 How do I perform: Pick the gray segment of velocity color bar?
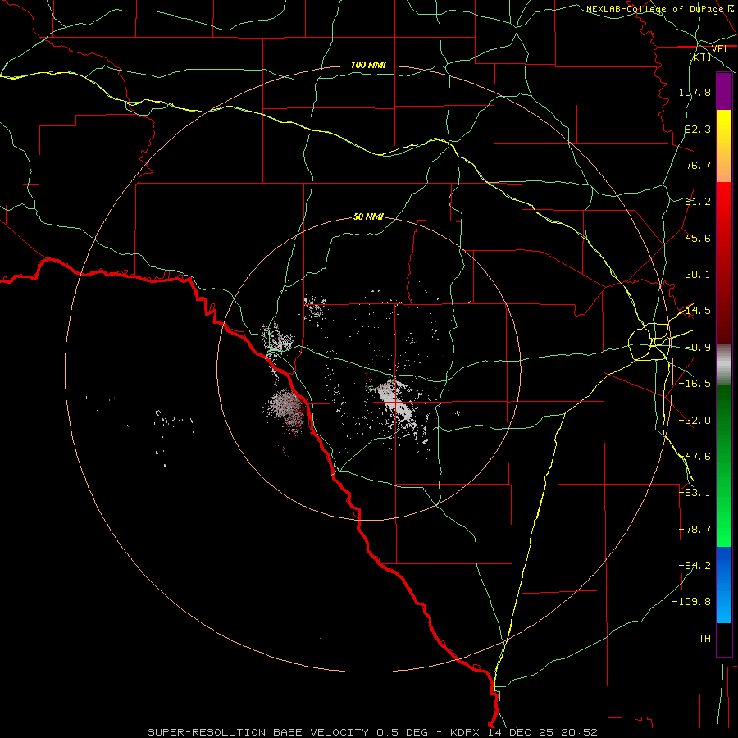724,365
